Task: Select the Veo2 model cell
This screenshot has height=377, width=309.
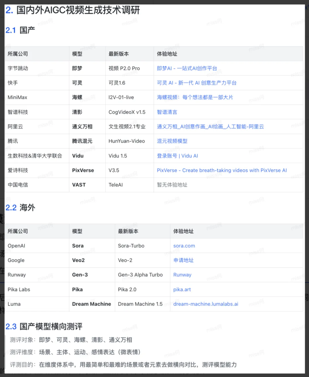Action: click(92, 260)
